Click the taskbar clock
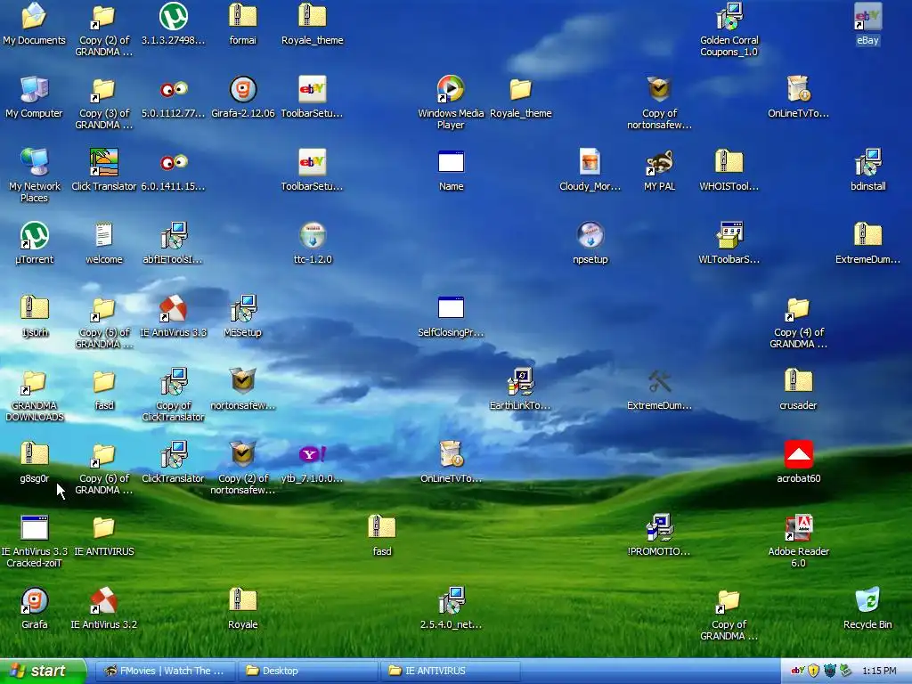This screenshot has width=912, height=684. click(x=879, y=671)
